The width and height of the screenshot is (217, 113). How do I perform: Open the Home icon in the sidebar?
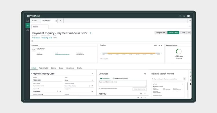coord(27,21)
